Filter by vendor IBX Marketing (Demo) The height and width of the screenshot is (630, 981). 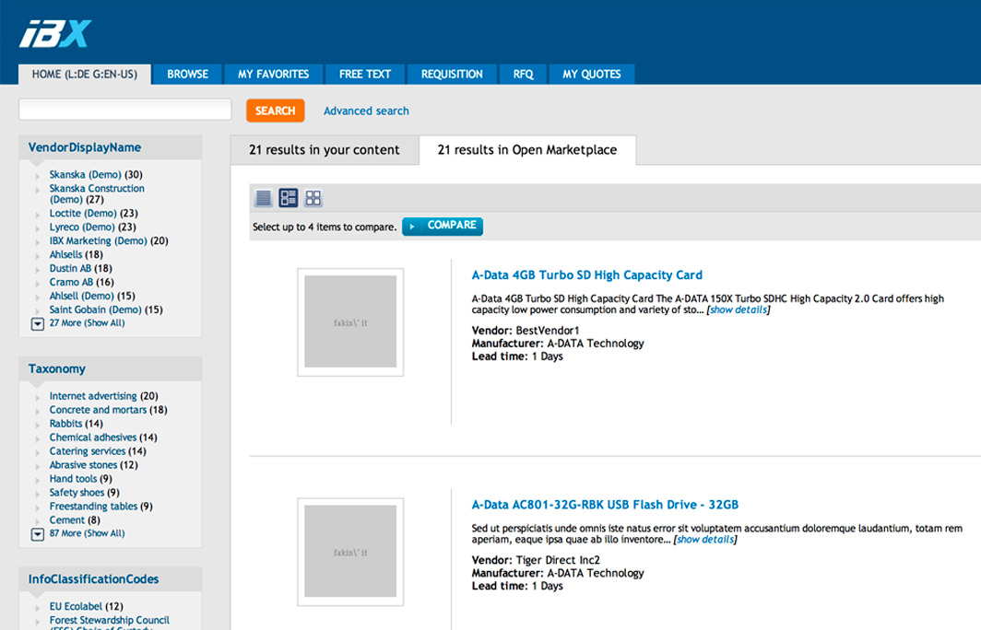point(98,240)
